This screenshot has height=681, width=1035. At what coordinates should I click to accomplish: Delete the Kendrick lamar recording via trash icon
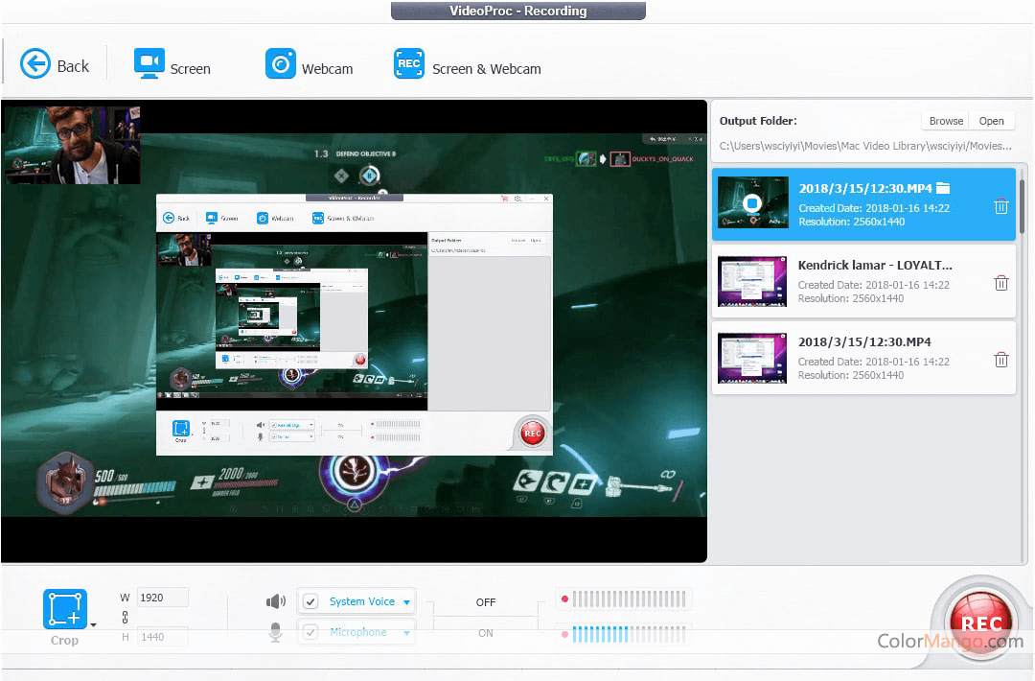pyautogui.click(x=1000, y=283)
